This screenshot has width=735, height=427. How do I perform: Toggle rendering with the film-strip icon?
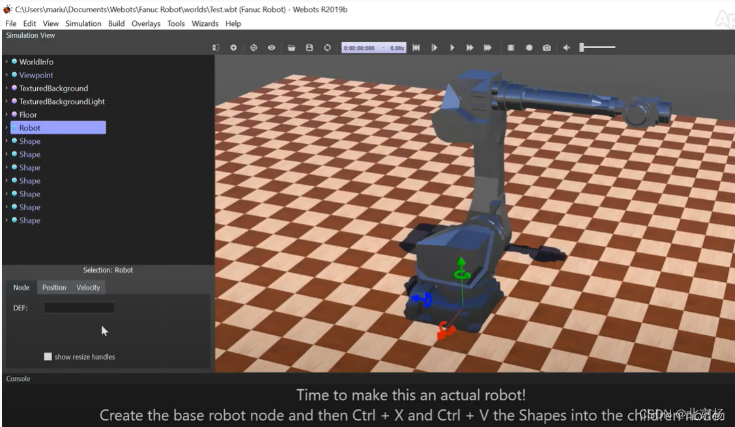[x=511, y=48]
